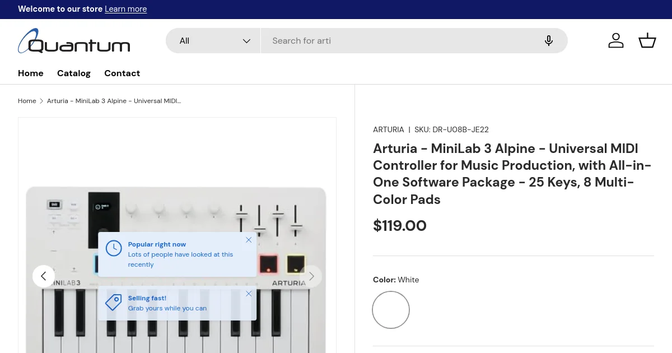Select the White color swatch

[x=391, y=310]
